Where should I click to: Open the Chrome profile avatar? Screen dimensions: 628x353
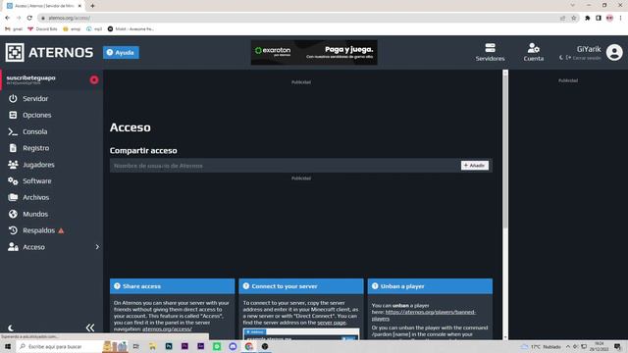point(609,18)
